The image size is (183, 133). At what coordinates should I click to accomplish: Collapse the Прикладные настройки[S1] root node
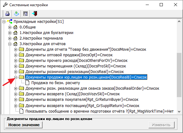[4, 22]
